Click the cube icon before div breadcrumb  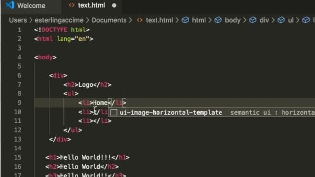point(252,20)
